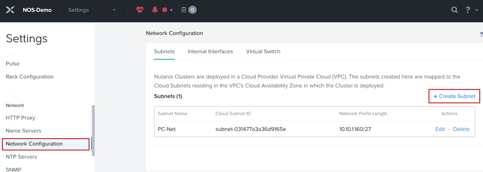This screenshot has width=483, height=172.
Task: Open search with the magnifier icon
Action: tap(455, 10)
